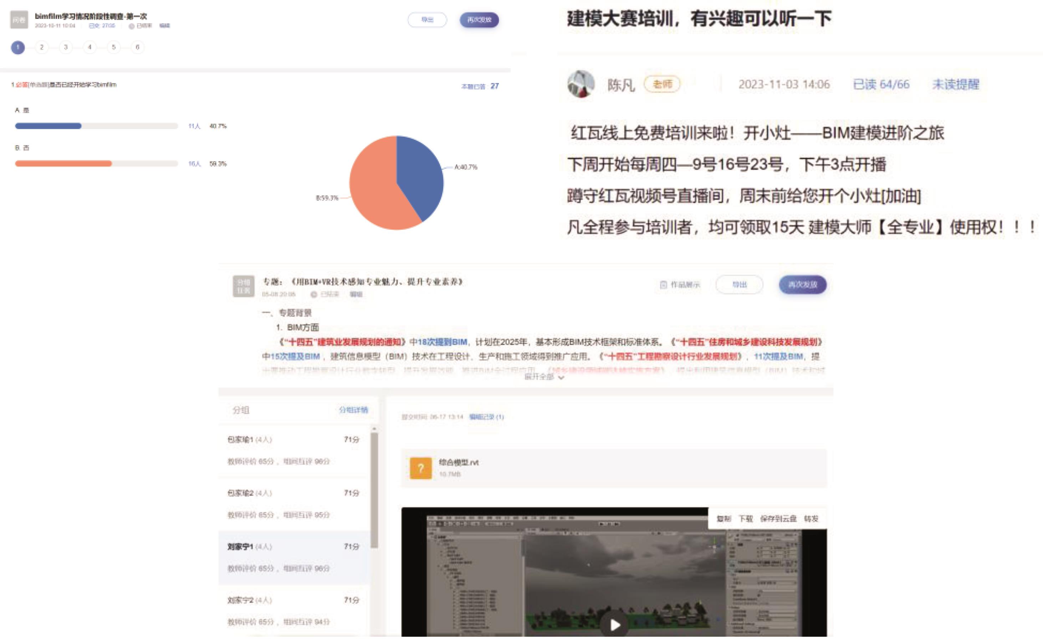
Task: Click the orange unknown-file icon for 综合模型.rvt
Action: pos(421,468)
